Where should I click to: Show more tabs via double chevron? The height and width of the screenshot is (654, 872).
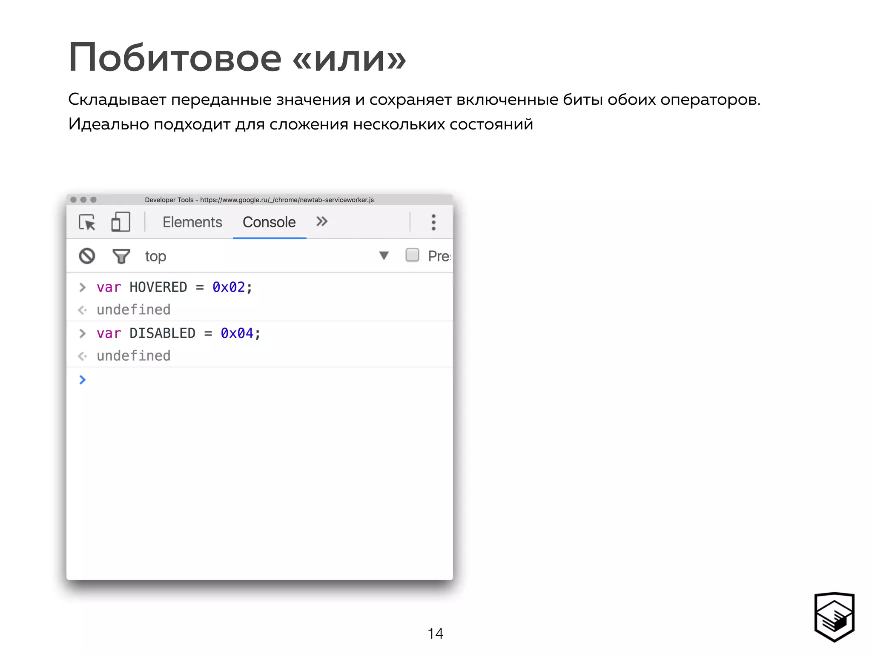click(x=322, y=221)
